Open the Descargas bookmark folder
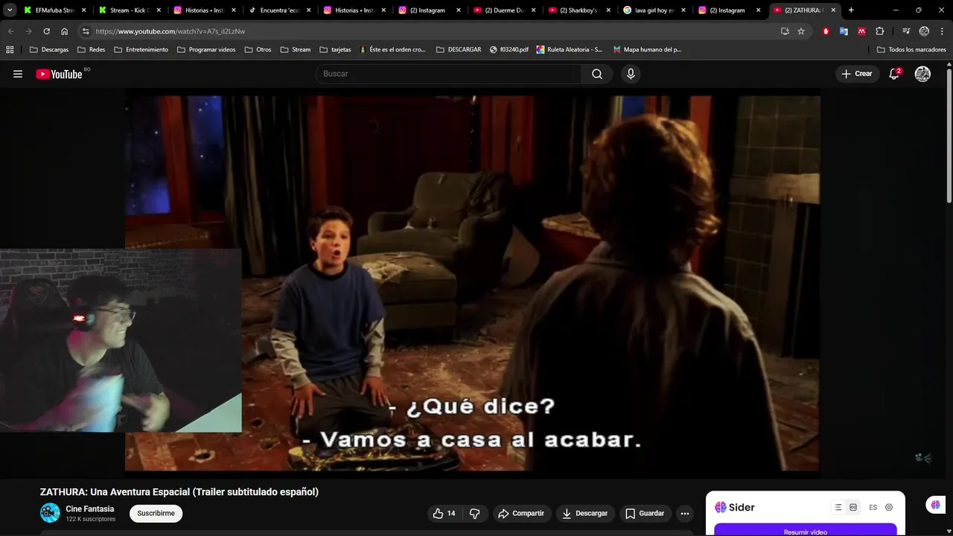 pos(49,50)
